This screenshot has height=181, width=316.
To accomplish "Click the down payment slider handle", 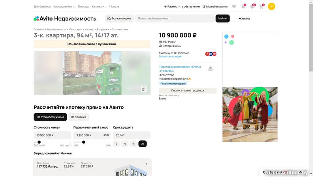I will click(84, 142).
